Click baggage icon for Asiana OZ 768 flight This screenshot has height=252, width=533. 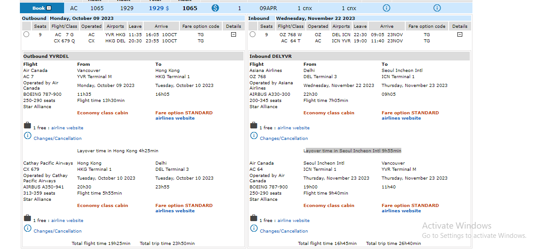coord(254,126)
